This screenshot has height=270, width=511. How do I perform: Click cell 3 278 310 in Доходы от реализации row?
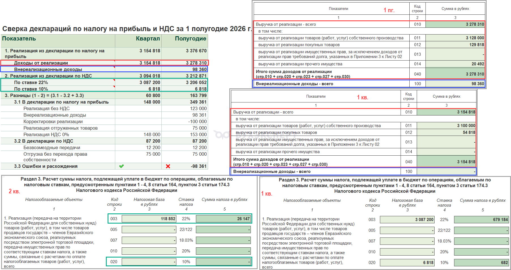(x=185, y=63)
